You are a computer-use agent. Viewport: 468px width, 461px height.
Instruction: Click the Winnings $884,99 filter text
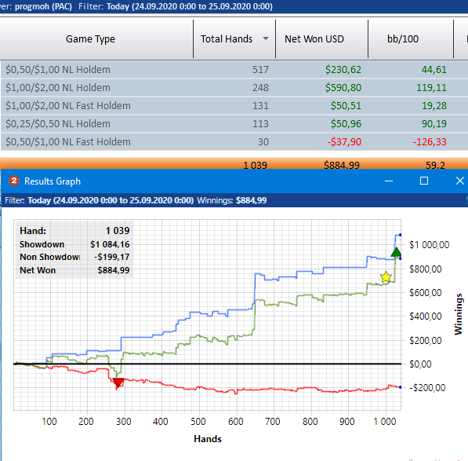click(231, 200)
